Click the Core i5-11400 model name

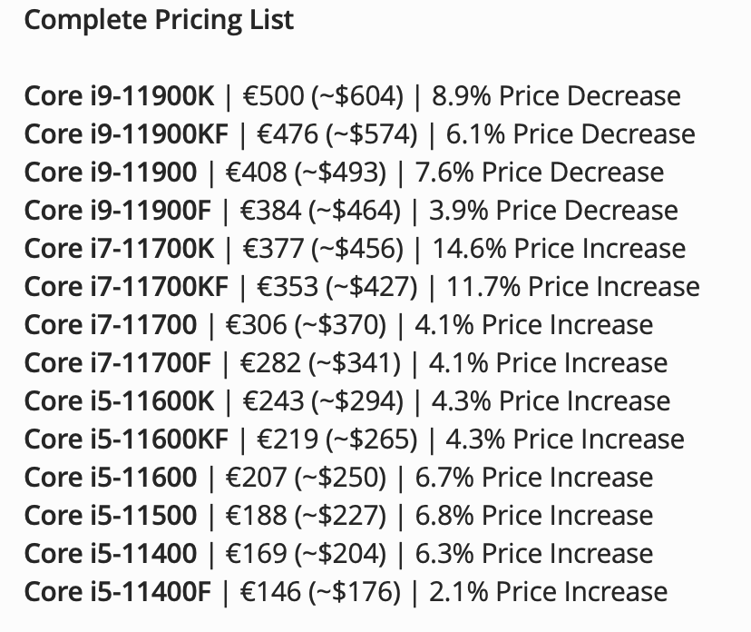[x=110, y=553]
